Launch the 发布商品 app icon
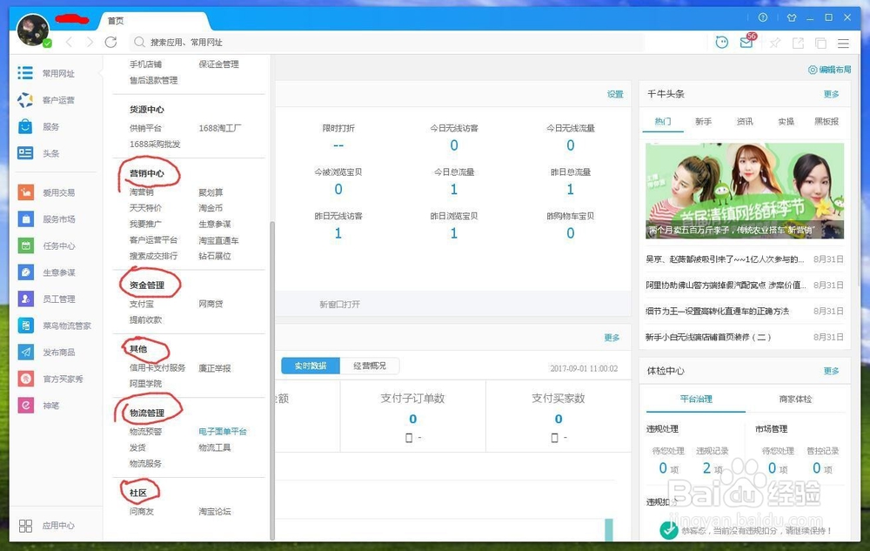Screen dimensions: 870x551 25,352
